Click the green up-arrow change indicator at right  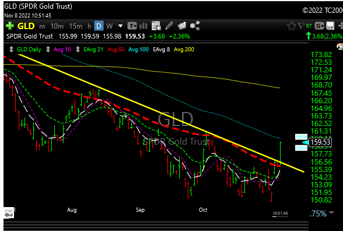[309, 36]
